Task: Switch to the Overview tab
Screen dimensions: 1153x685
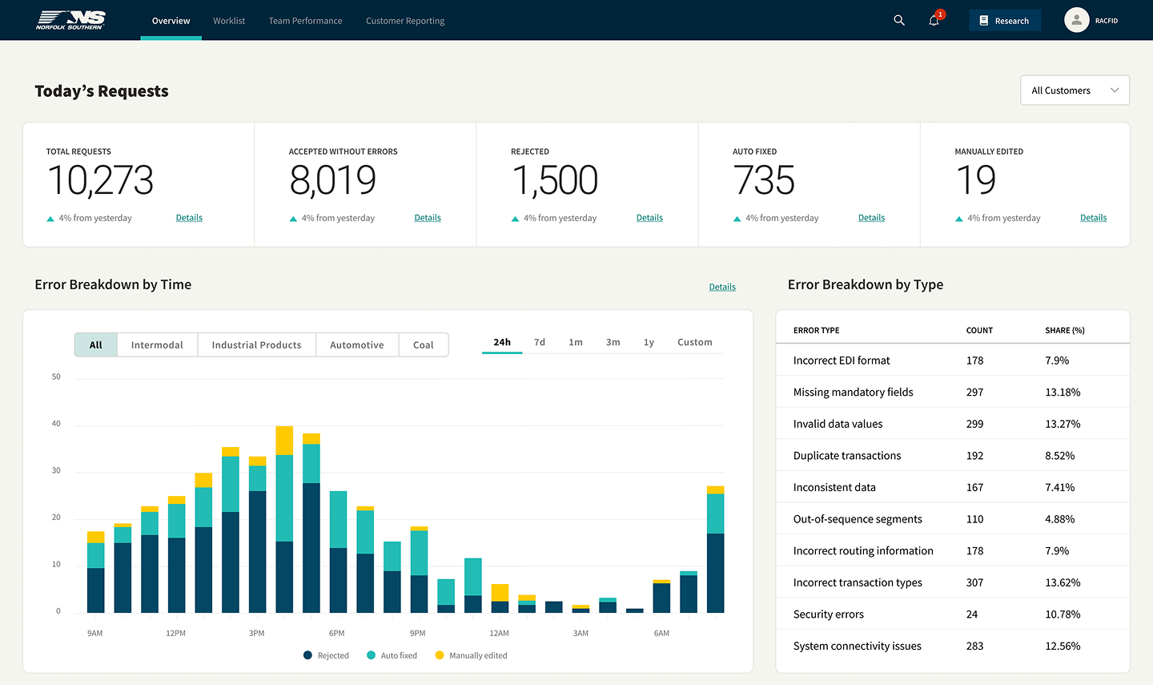Action: pos(171,21)
